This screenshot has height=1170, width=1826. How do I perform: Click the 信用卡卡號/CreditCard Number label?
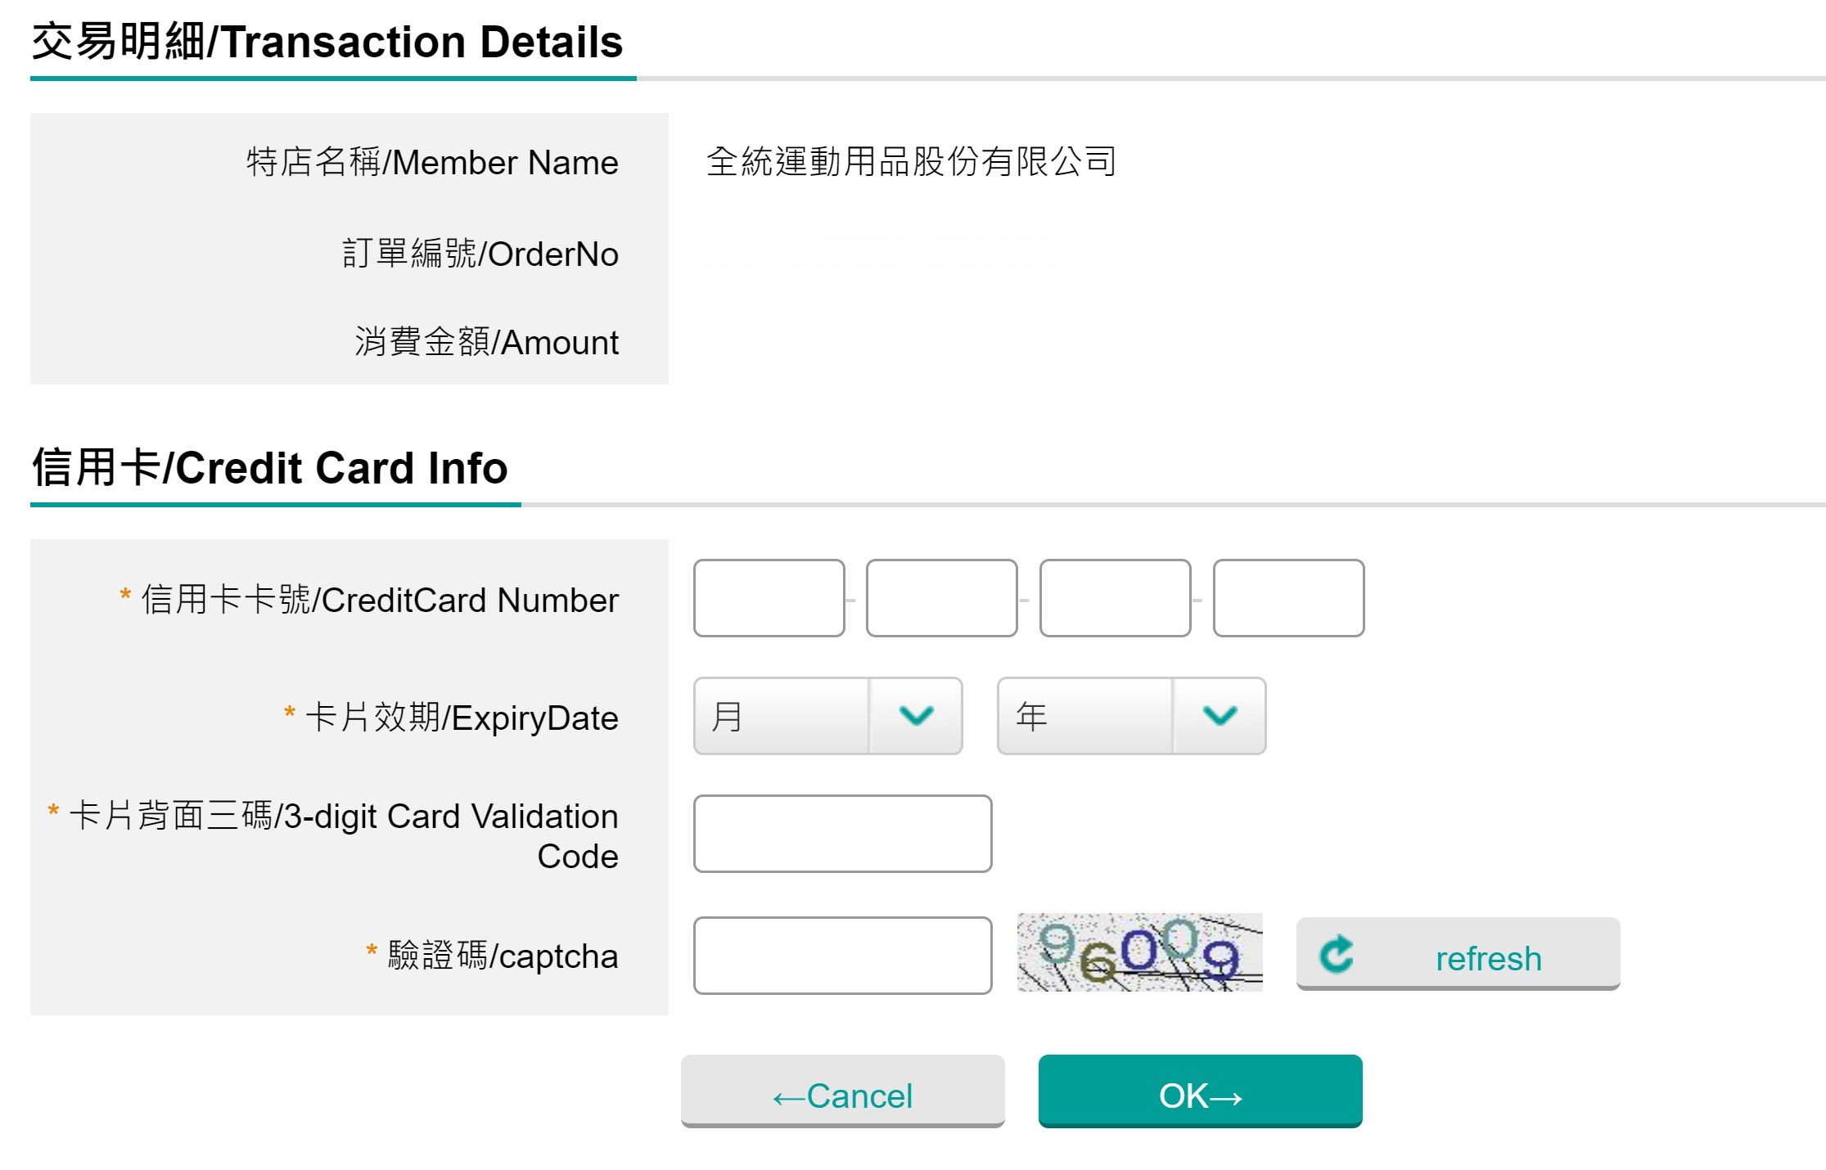[380, 600]
